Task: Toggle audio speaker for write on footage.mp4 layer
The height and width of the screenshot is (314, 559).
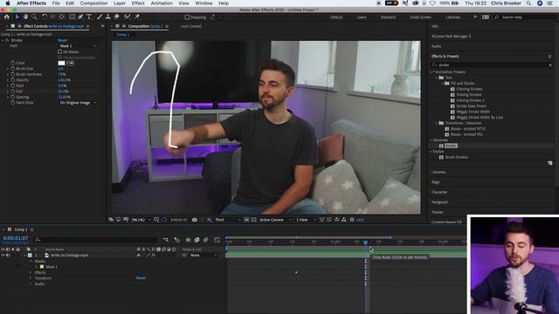Action: click(8, 256)
